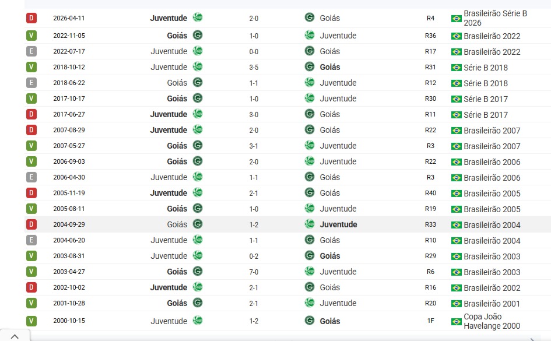Image resolution: width=551 pixels, height=341 pixels.
Task: Open the 3-5 score on 2018-10-12
Action: 254,68
